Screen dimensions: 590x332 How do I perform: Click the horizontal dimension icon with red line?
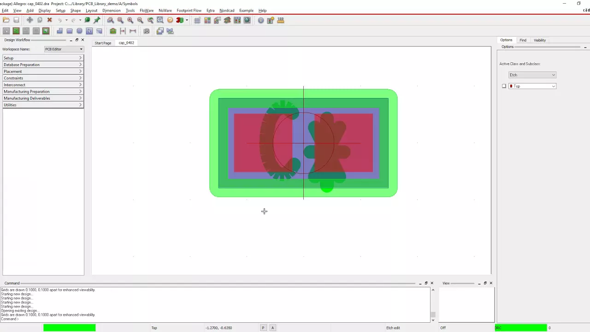click(133, 31)
